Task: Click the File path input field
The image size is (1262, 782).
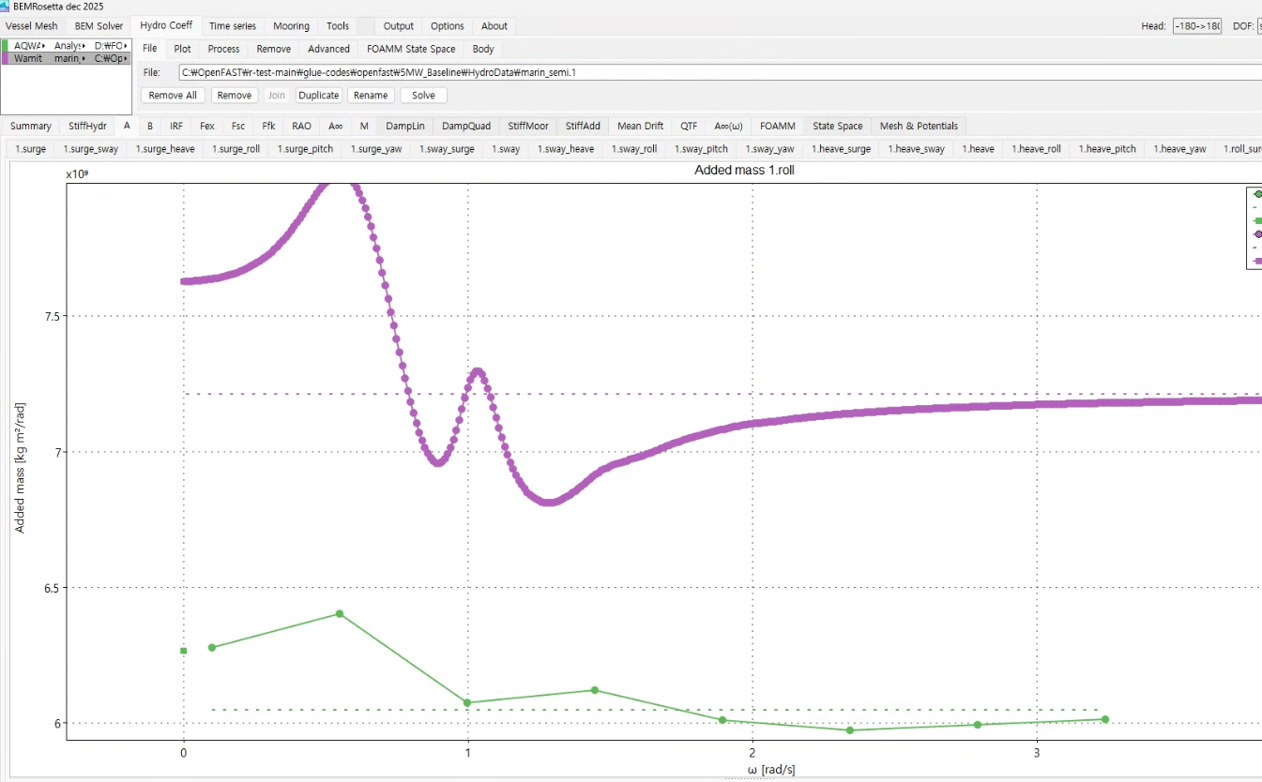Action: 720,71
